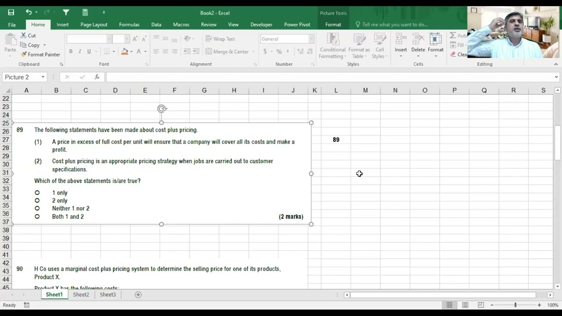Toggle Italic formatting button
The height and width of the screenshot is (316, 562).
pos(79,51)
